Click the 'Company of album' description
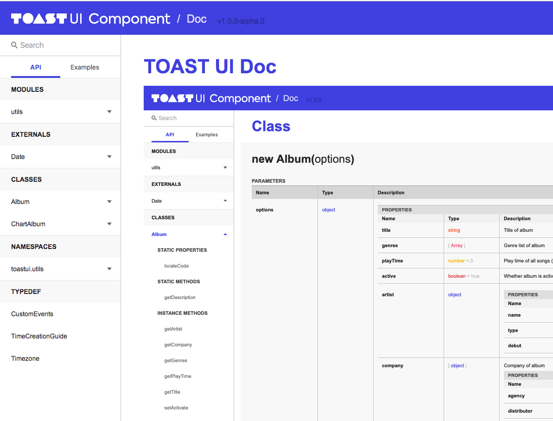The height and width of the screenshot is (421, 553). (x=524, y=366)
